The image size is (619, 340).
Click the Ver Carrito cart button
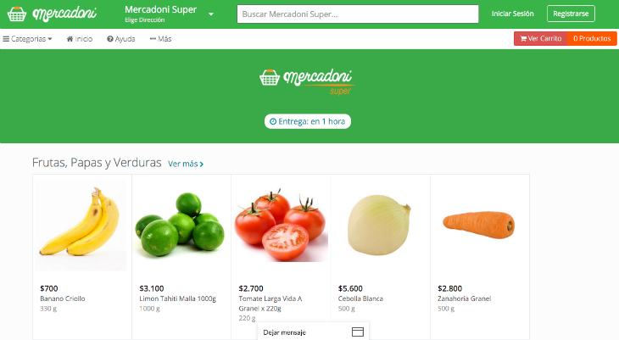click(x=540, y=38)
